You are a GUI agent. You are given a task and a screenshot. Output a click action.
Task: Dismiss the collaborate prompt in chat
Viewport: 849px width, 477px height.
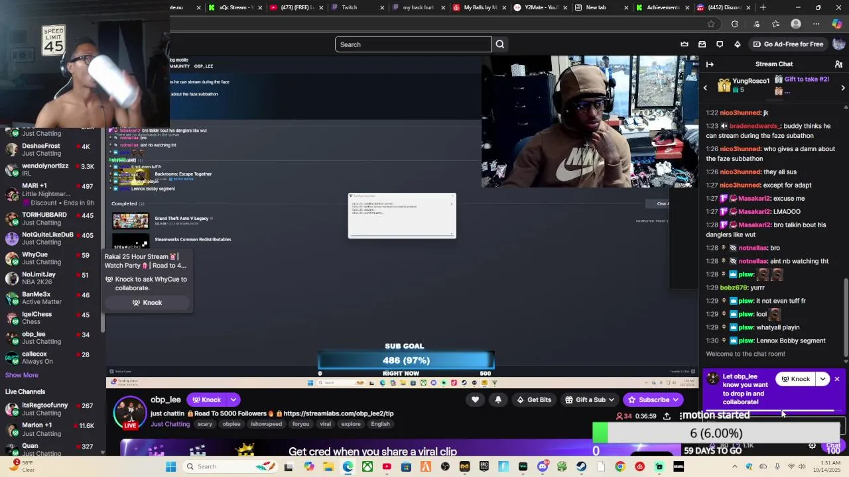[837, 379]
